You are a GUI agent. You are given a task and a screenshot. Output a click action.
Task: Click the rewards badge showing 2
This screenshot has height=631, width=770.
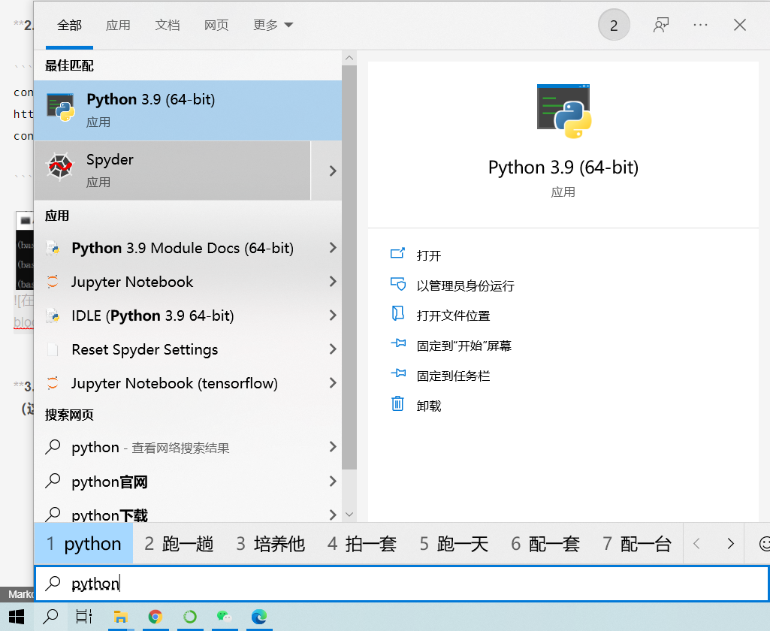614,25
